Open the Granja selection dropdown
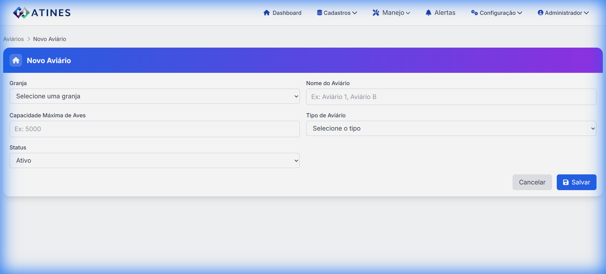 coord(154,96)
